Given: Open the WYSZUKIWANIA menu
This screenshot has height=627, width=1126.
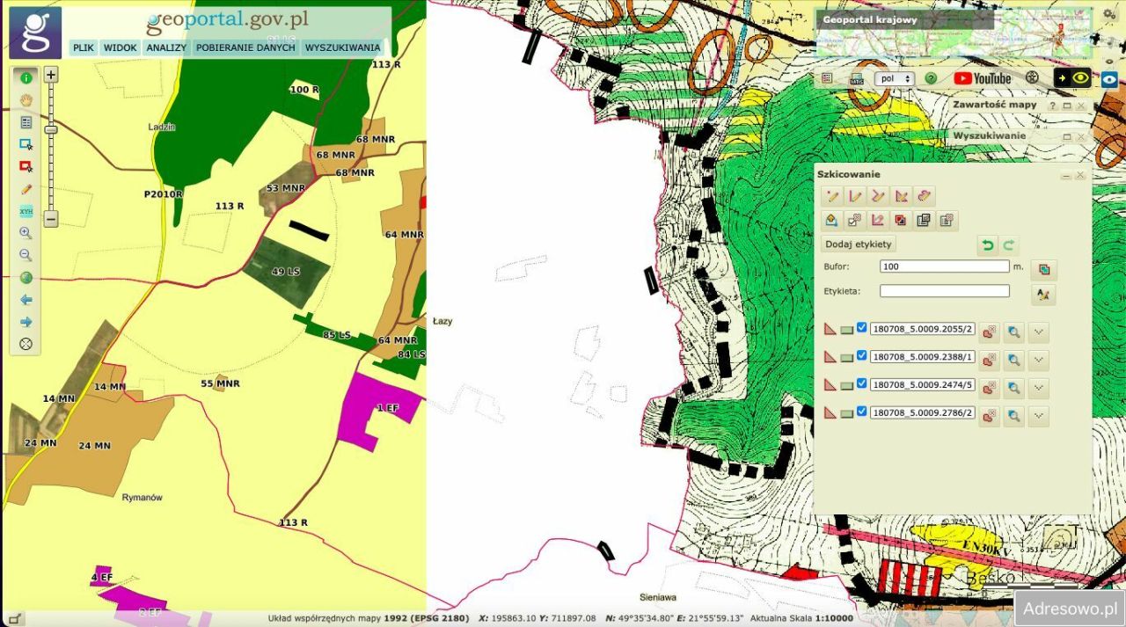Looking at the screenshot, I should point(342,47).
